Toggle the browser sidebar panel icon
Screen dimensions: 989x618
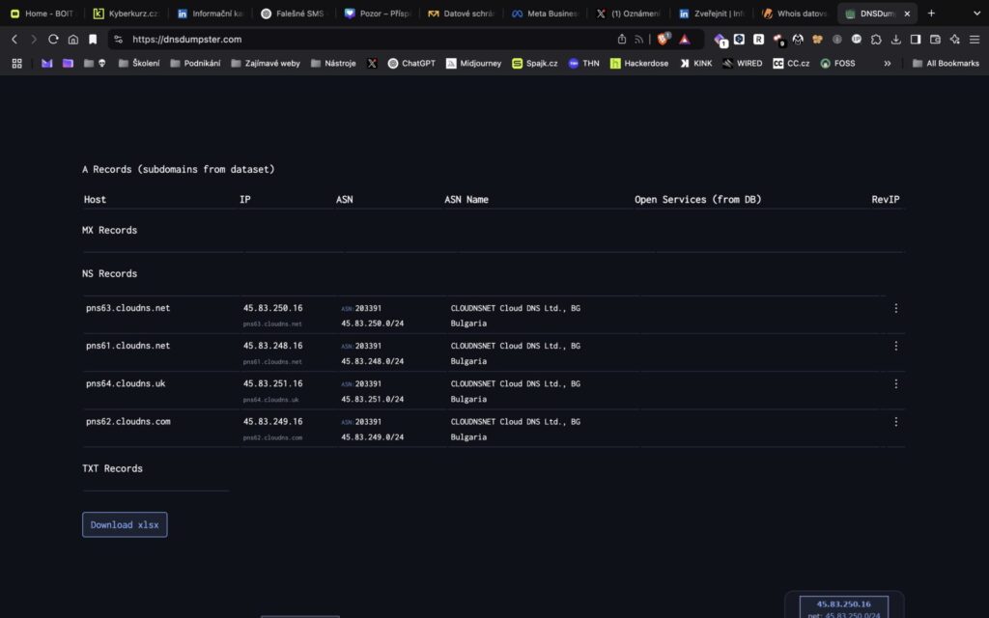(916, 39)
